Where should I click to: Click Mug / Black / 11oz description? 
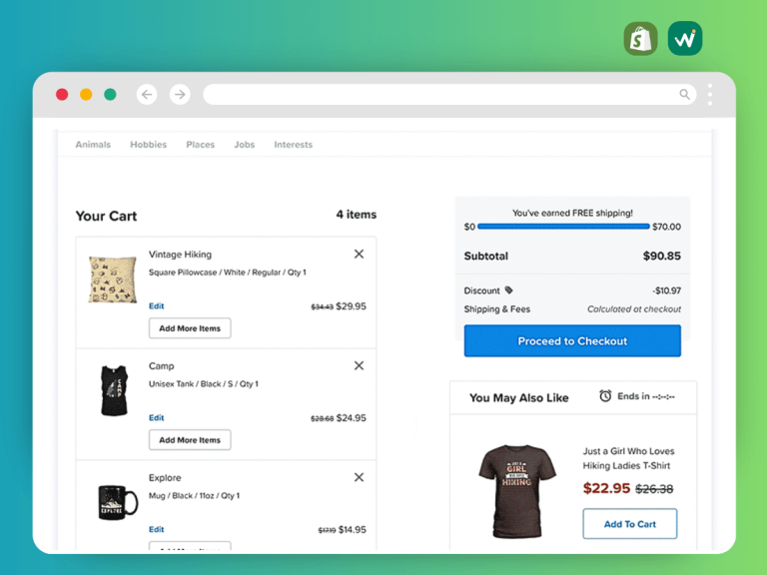point(194,496)
